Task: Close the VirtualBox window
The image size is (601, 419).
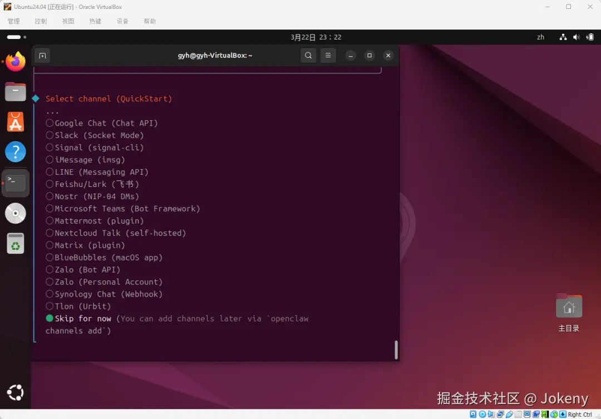Action: (x=590, y=7)
